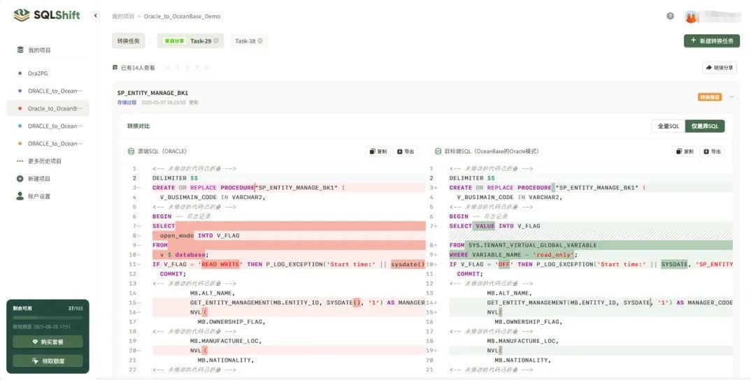This screenshot has width=751, height=380.
Task: Select the Oracle_to_OceanB project row
Action: 48,109
